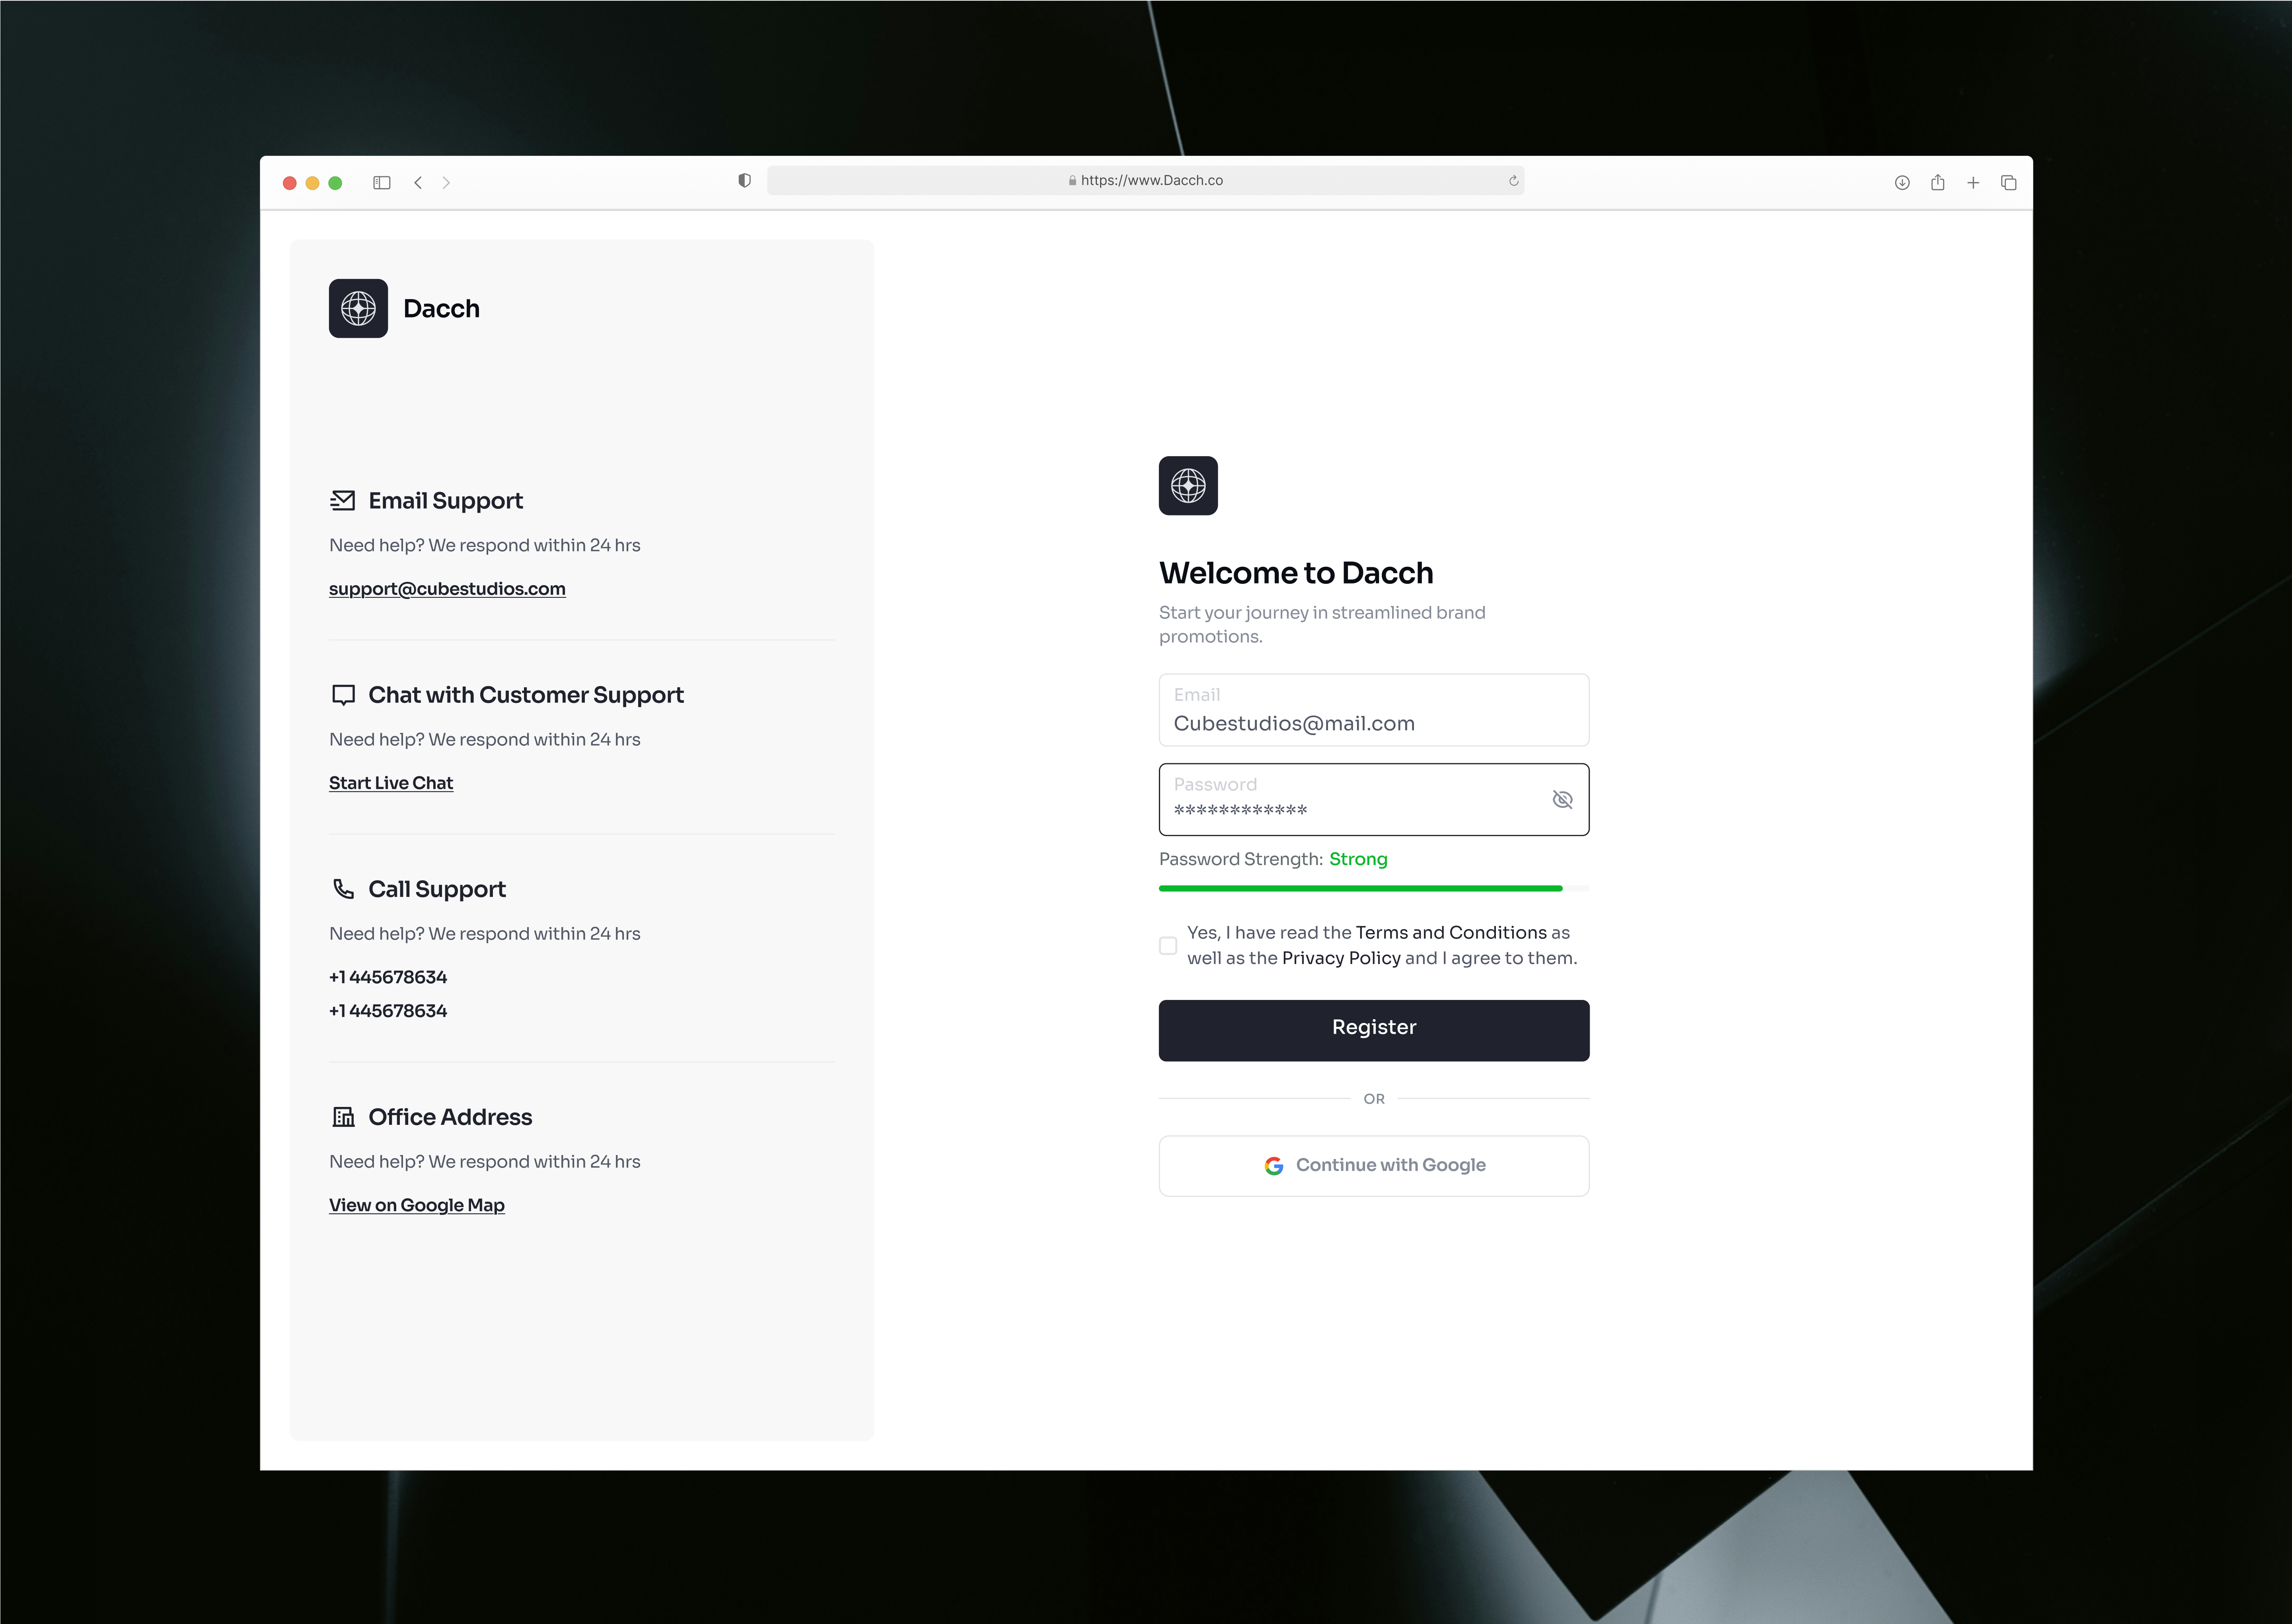Click the Google G icon on the sign-in button
Viewport: 2292px width, 1624px height.
(x=1274, y=1165)
